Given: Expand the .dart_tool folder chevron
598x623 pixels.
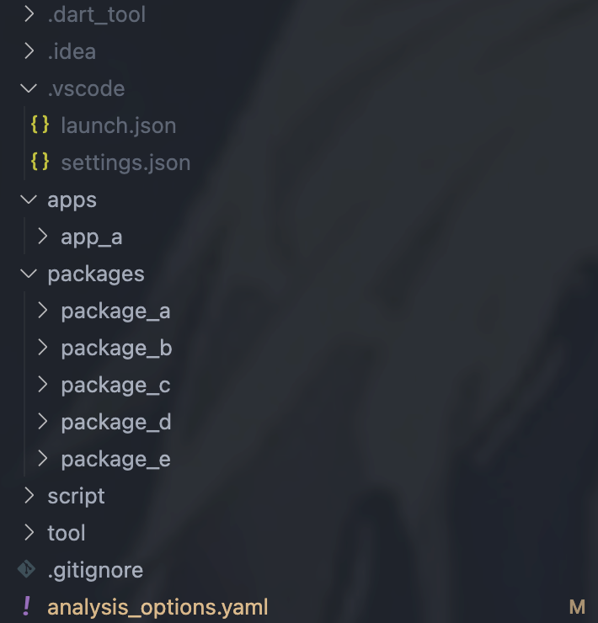Looking at the screenshot, I should point(29,14).
